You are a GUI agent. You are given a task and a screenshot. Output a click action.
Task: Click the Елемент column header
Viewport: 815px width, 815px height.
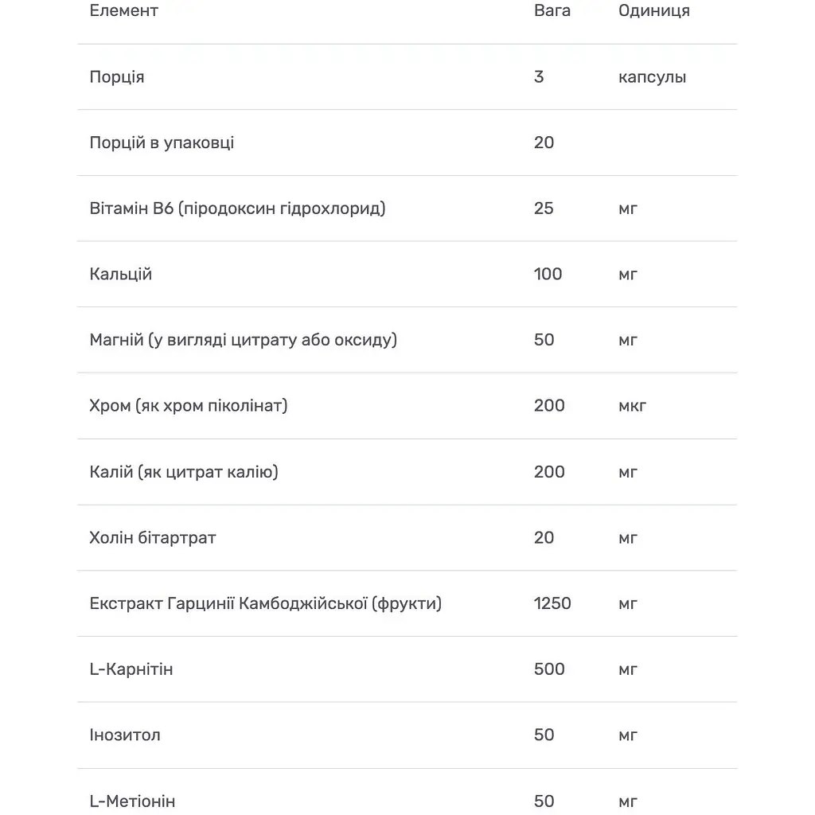click(124, 11)
